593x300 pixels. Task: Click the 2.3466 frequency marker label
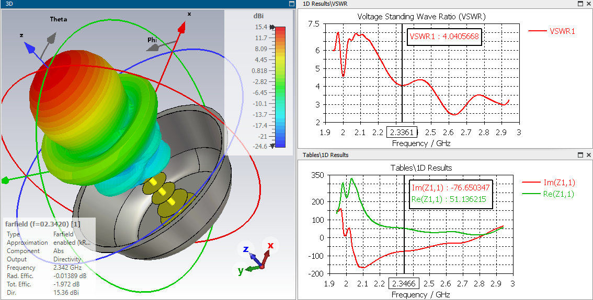click(404, 284)
